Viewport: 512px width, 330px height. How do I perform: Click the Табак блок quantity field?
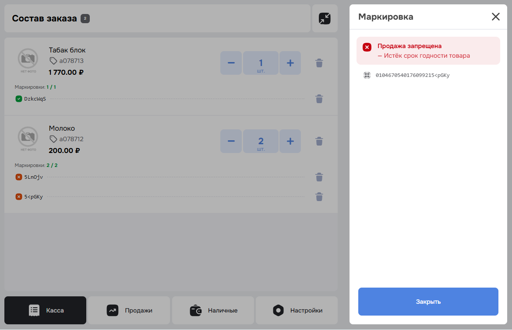(x=261, y=63)
